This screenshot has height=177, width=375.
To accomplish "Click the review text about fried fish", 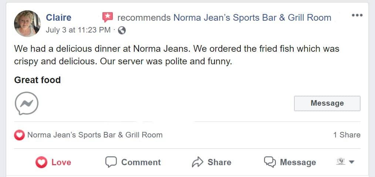I will [x=176, y=55].
